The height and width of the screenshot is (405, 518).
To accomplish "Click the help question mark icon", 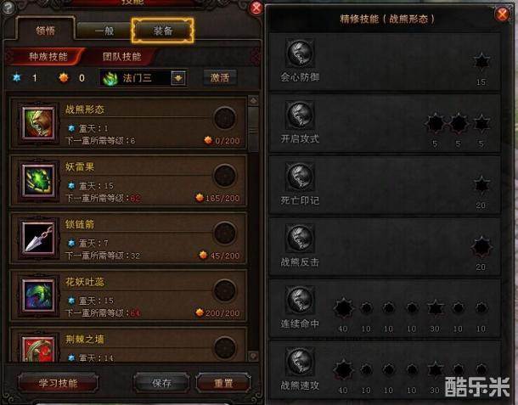I will tap(8, 8).
